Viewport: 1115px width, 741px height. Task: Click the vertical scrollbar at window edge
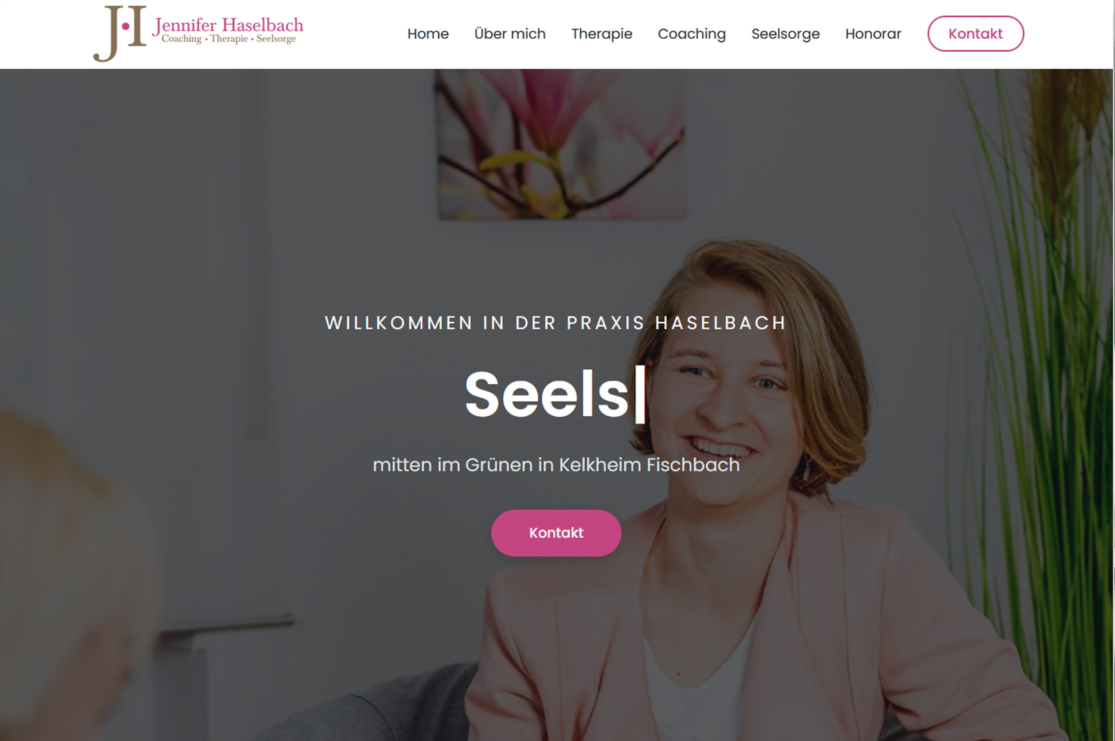tap(1114, 370)
